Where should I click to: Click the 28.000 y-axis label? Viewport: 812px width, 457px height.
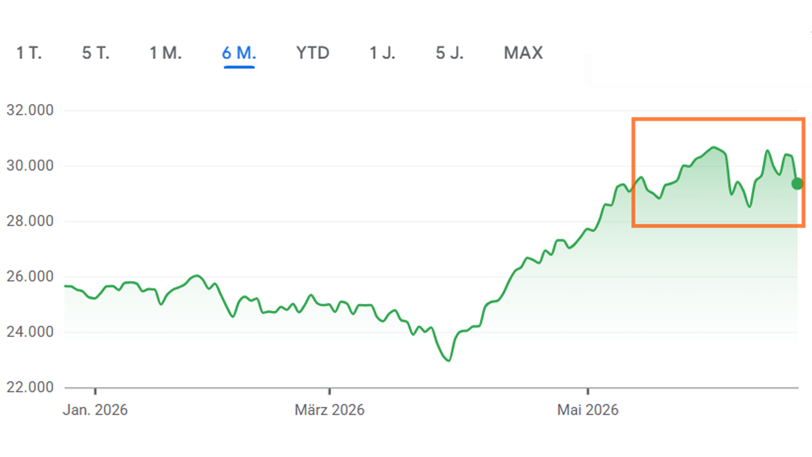tap(30, 221)
